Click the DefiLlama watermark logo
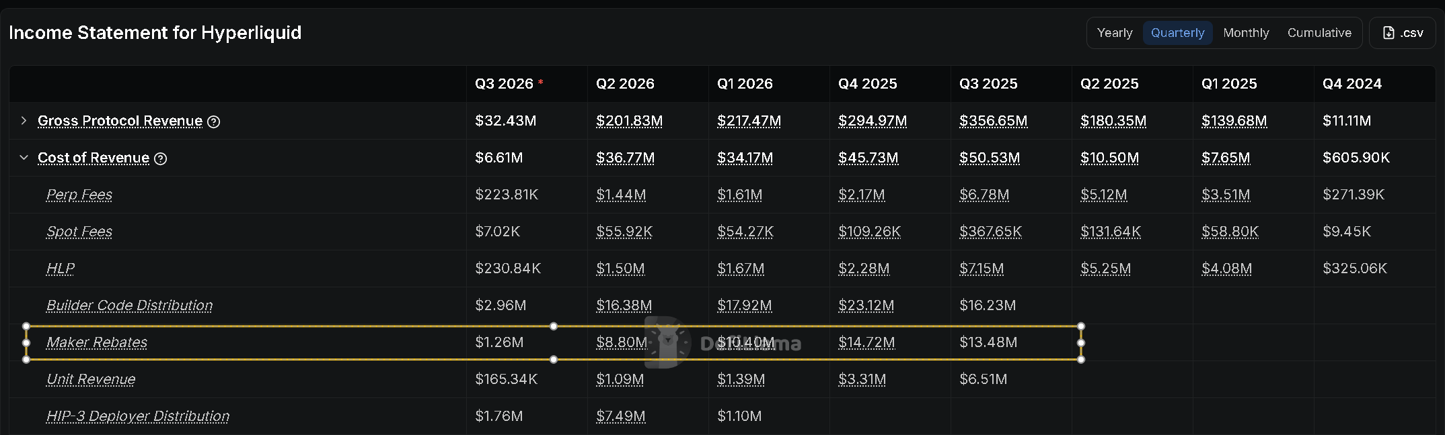The width and height of the screenshot is (1445, 435). pos(667,342)
